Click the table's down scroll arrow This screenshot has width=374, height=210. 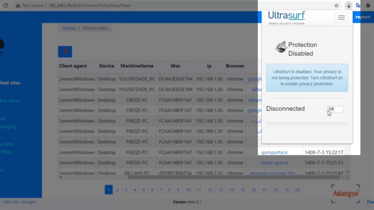pos(347,172)
